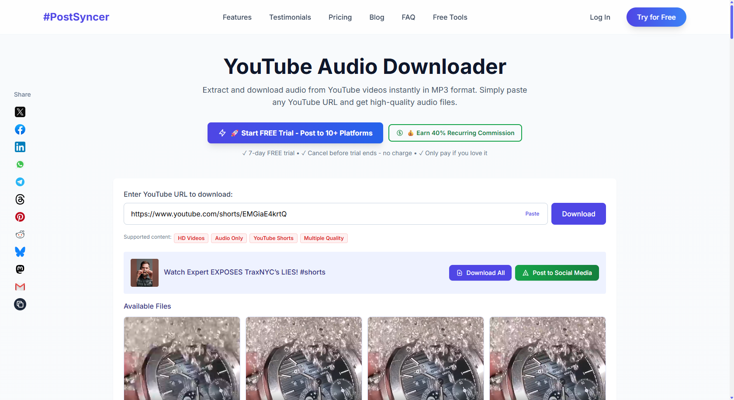Share the page on Telegram
734x400 pixels.
[x=20, y=182]
